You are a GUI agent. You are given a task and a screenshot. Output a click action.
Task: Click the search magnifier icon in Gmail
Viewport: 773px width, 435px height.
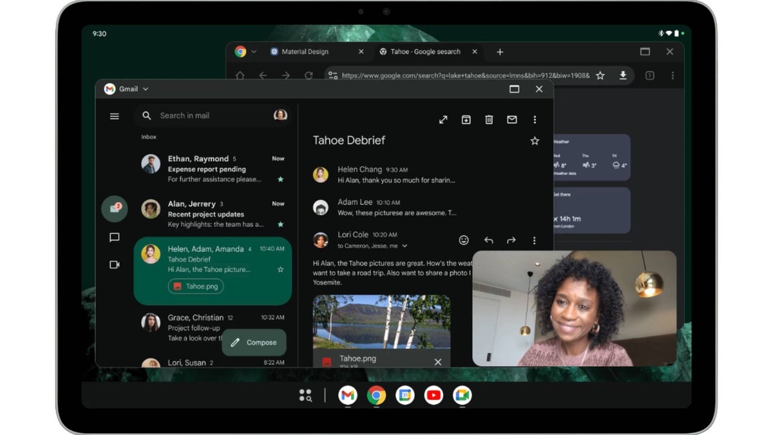[147, 115]
